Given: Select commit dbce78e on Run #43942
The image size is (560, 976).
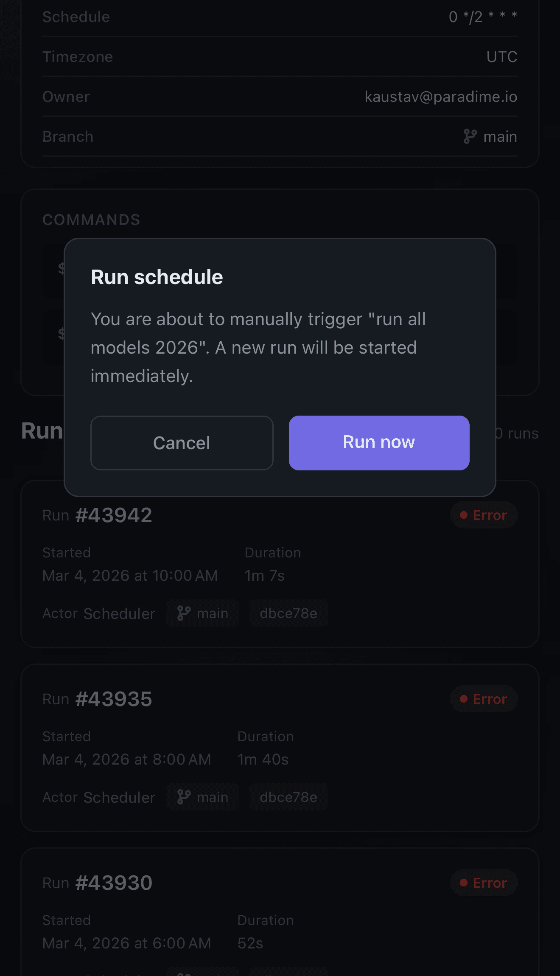Looking at the screenshot, I should point(288,613).
